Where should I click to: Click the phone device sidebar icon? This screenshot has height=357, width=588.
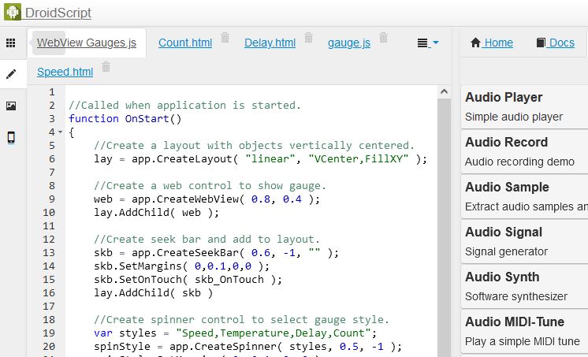[11, 137]
